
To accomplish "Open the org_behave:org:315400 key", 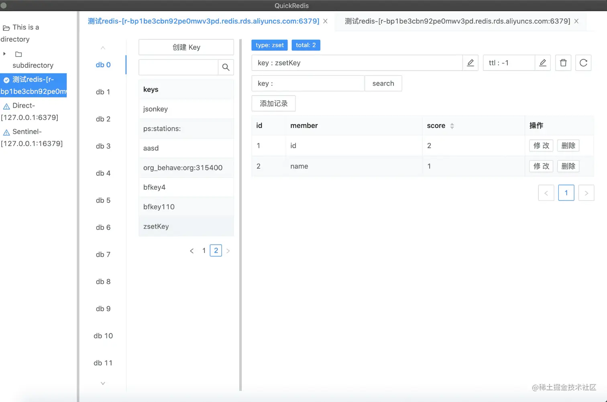I will [186, 168].
